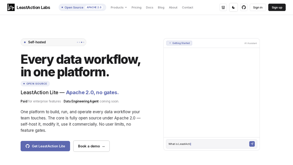Open the Contact page
Screen dimensions: 293x165
[188, 8]
